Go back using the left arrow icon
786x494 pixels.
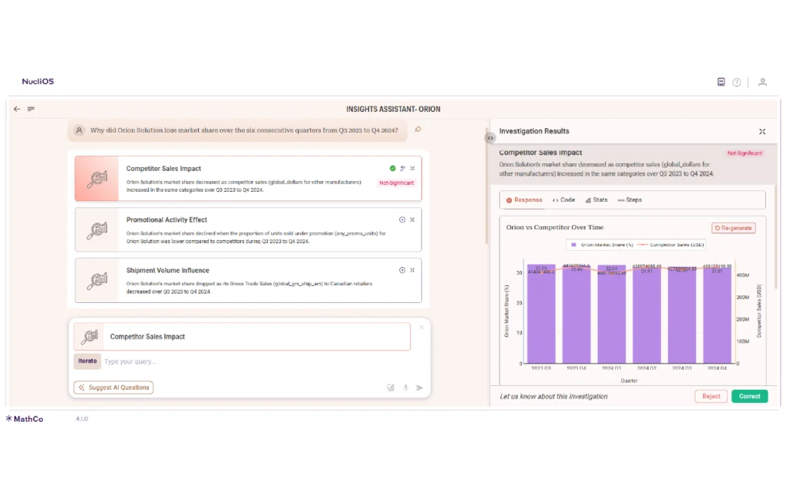coord(17,109)
